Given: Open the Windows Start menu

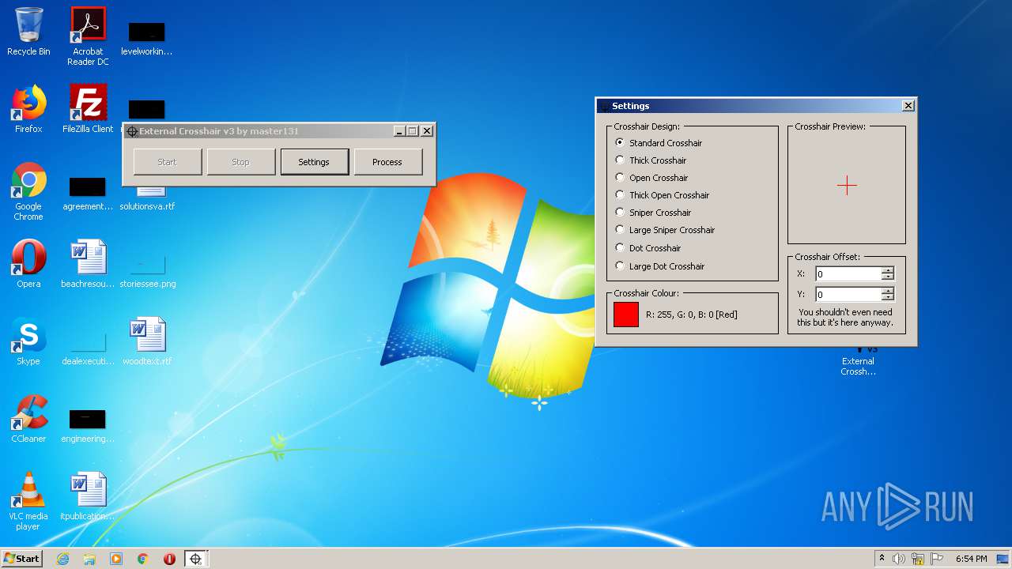Looking at the screenshot, I should pos(22,559).
